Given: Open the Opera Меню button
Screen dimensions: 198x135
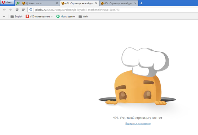Looking at the screenshot, I should [7, 3].
